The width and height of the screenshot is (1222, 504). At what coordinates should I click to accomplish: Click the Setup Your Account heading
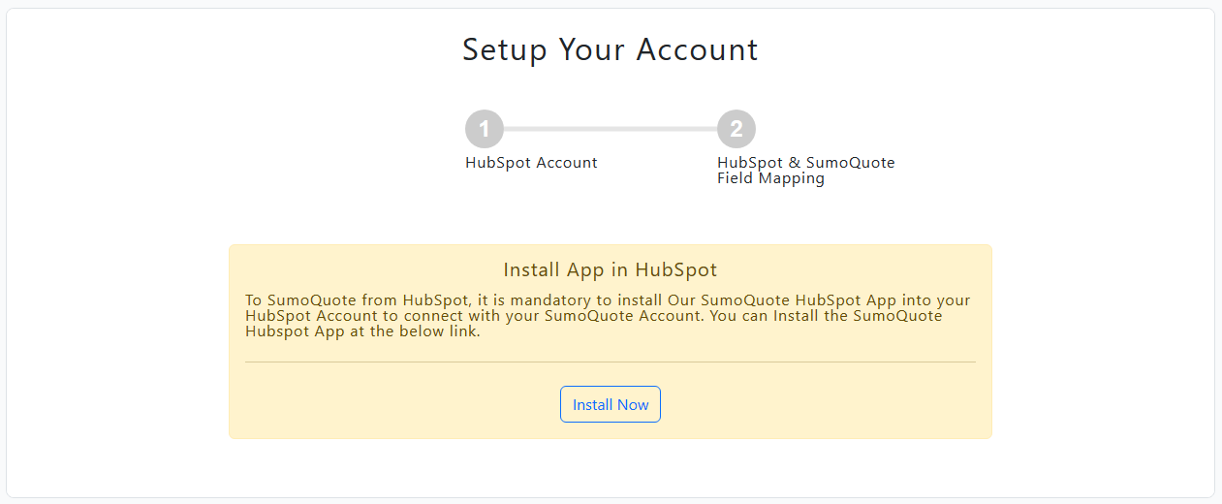tap(611, 49)
